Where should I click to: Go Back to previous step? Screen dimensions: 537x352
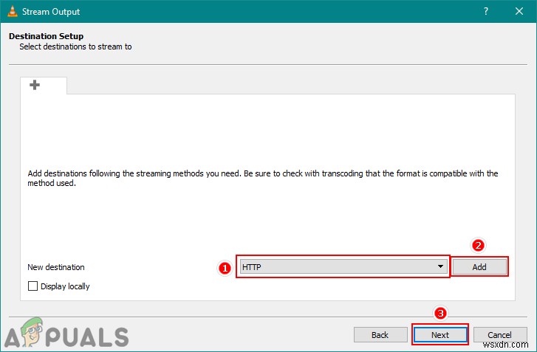[380, 335]
